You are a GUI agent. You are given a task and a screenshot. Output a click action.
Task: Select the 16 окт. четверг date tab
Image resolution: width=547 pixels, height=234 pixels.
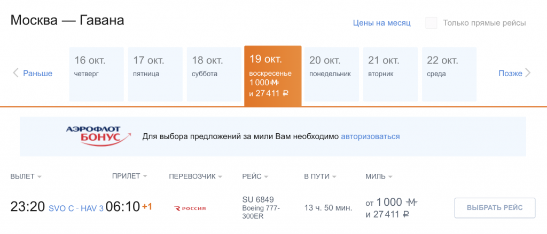point(97,74)
